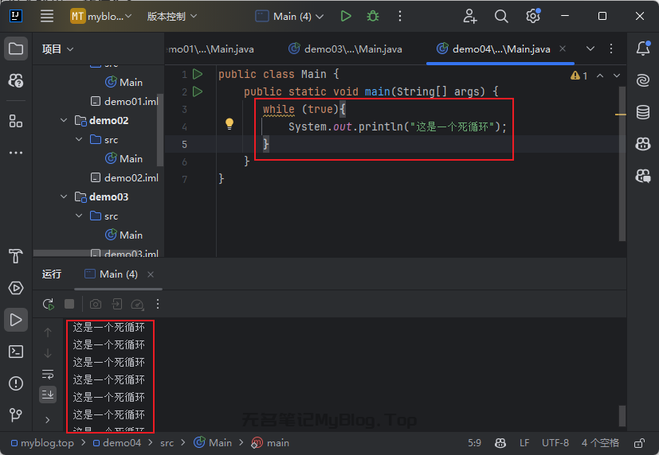This screenshot has width=659, height=455.
Task: Run the Main (4) configuration
Action: (346, 17)
